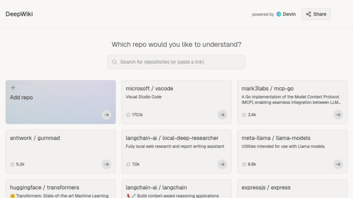Image resolution: width=353 pixels, height=198 pixels.
Task: Open the Devin powered-by link
Action: pos(286,14)
